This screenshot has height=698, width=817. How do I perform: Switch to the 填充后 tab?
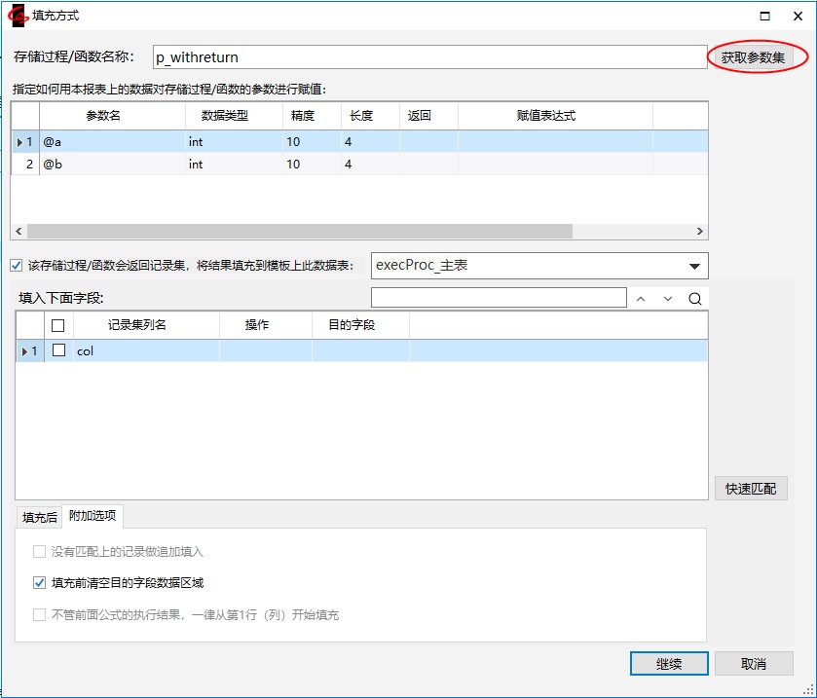tap(40, 517)
